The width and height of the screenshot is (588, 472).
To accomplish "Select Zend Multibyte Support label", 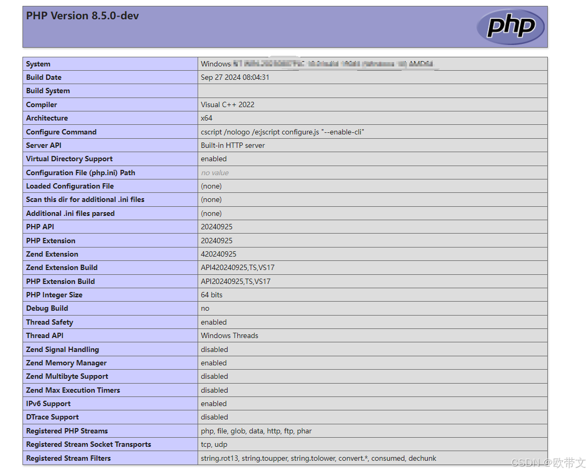I will 67,376.
